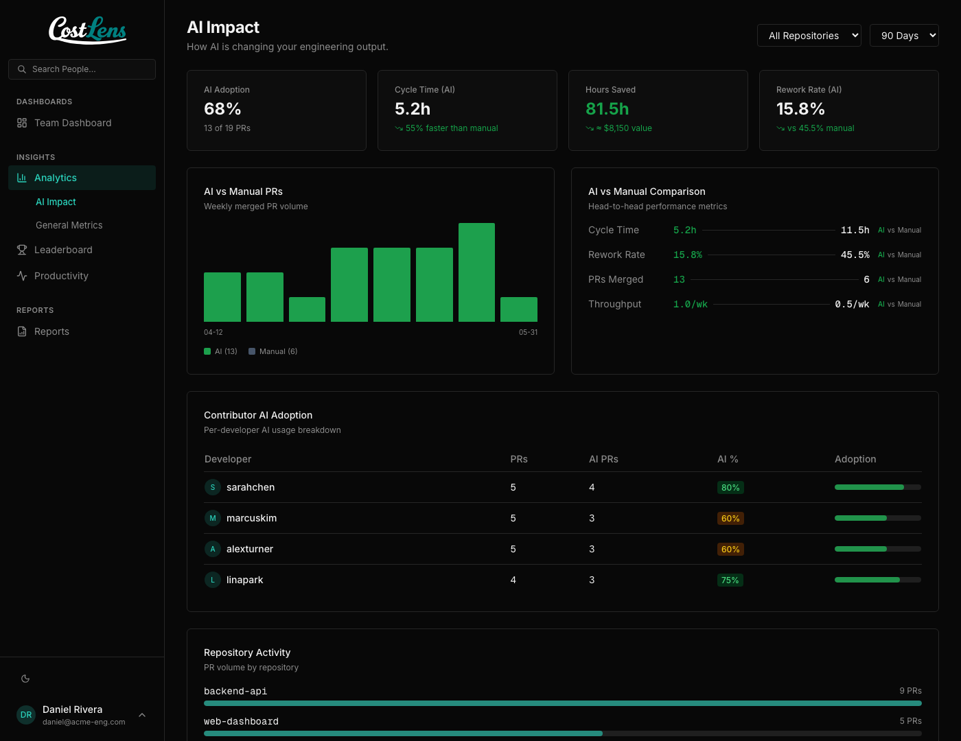The width and height of the screenshot is (961, 741).
Task: Click the Rework Rate 15.8% card value
Action: pos(800,109)
